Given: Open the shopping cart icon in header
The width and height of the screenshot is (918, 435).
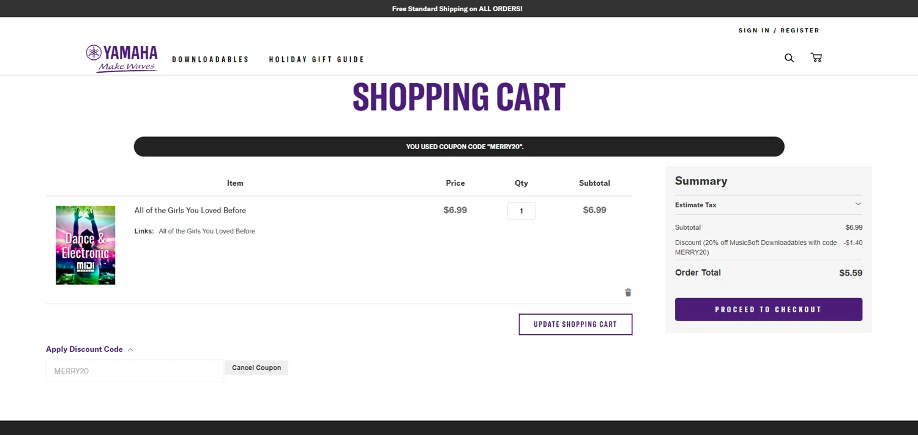Looking at the screenshot, I should [x=816, y=57].
